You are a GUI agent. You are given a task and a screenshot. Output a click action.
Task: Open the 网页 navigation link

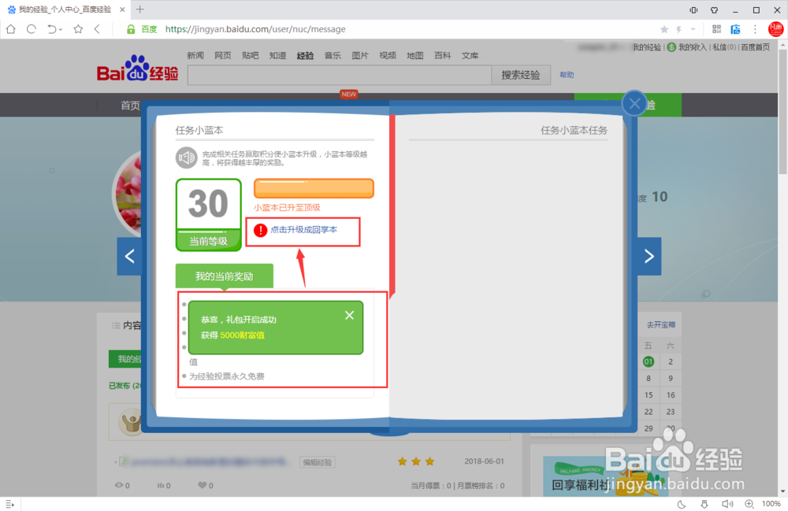pos(223,55)
